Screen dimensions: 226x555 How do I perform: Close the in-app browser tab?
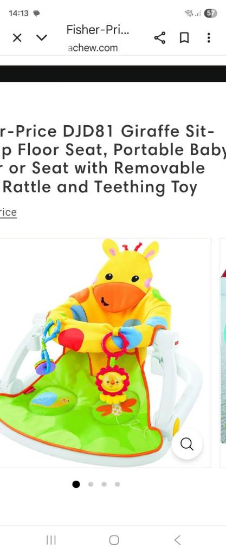click(x=17, y=37)
